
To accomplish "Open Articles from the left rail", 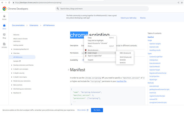I will pyautogui.click(x=4, y=45).
